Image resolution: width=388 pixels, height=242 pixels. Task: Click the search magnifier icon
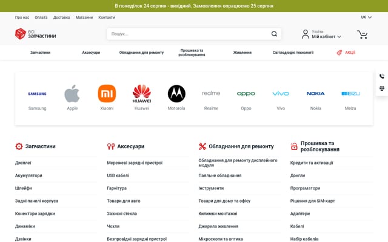coord(274,34)
